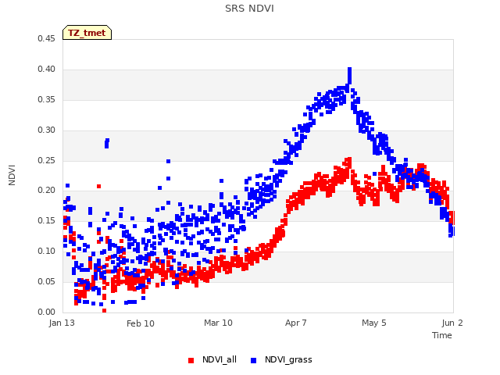500x375 pixels.
Task: Click the Jan 13 x-axis label
Action: click(62, 323)
